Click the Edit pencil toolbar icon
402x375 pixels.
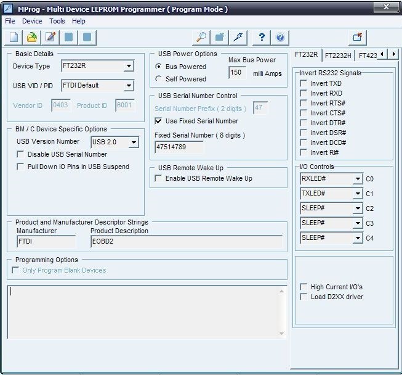point(50,38)
